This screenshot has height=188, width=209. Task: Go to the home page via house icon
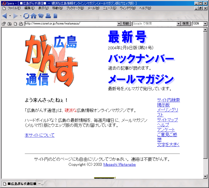click(33, 16)
